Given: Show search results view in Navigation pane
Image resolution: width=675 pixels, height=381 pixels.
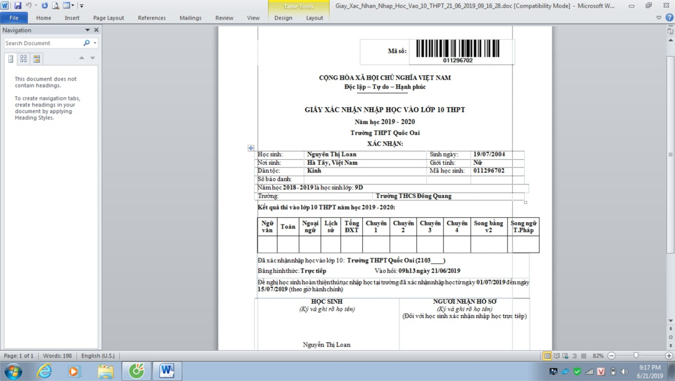Looking at the screenshot, I should 37,58.
